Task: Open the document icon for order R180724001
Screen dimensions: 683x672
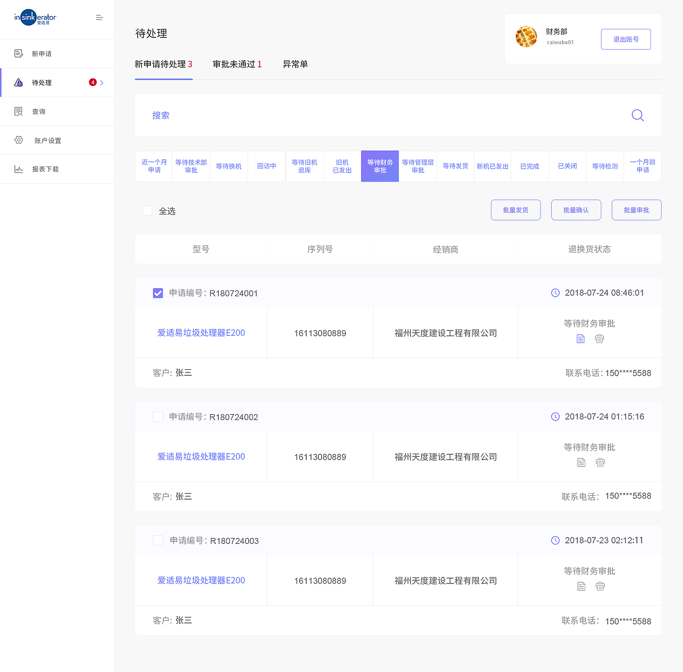Action: pyautogui.click(x=581, y=338)
